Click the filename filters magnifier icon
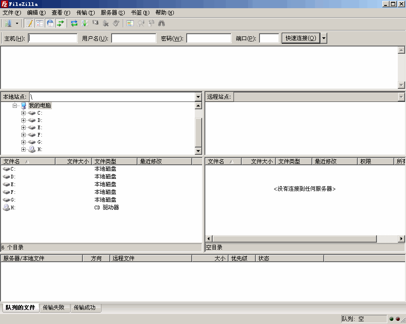Screen dimensions: 406x324 [x=141, y=24]
